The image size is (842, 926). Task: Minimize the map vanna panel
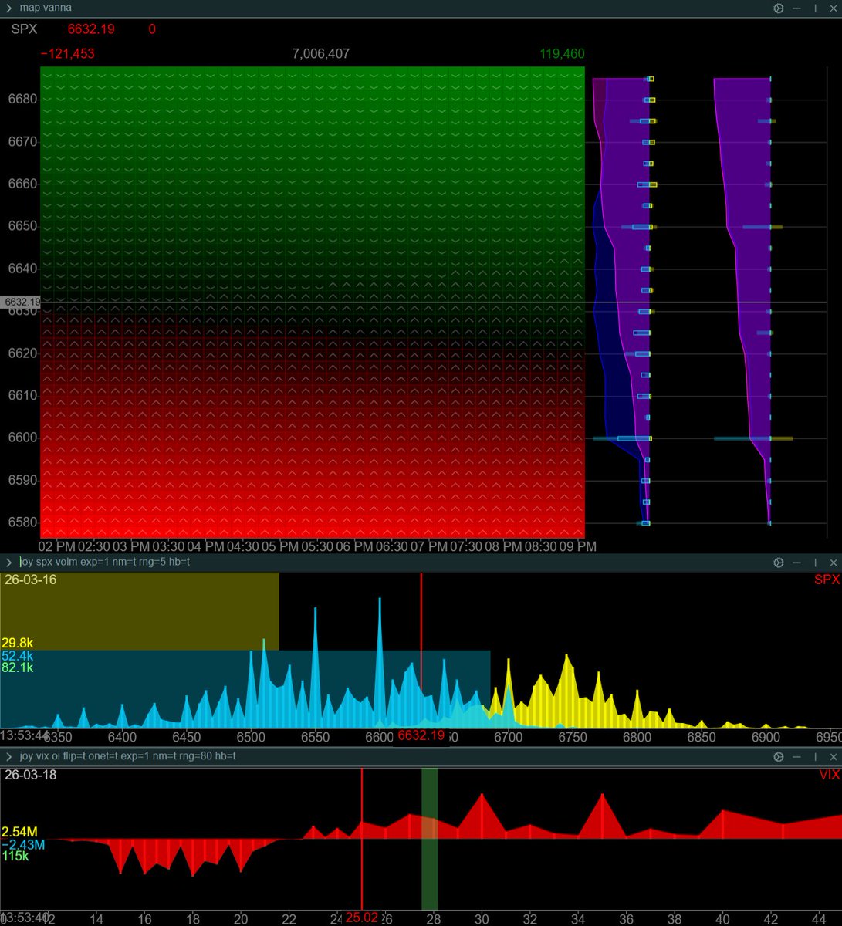coord(796,8)
